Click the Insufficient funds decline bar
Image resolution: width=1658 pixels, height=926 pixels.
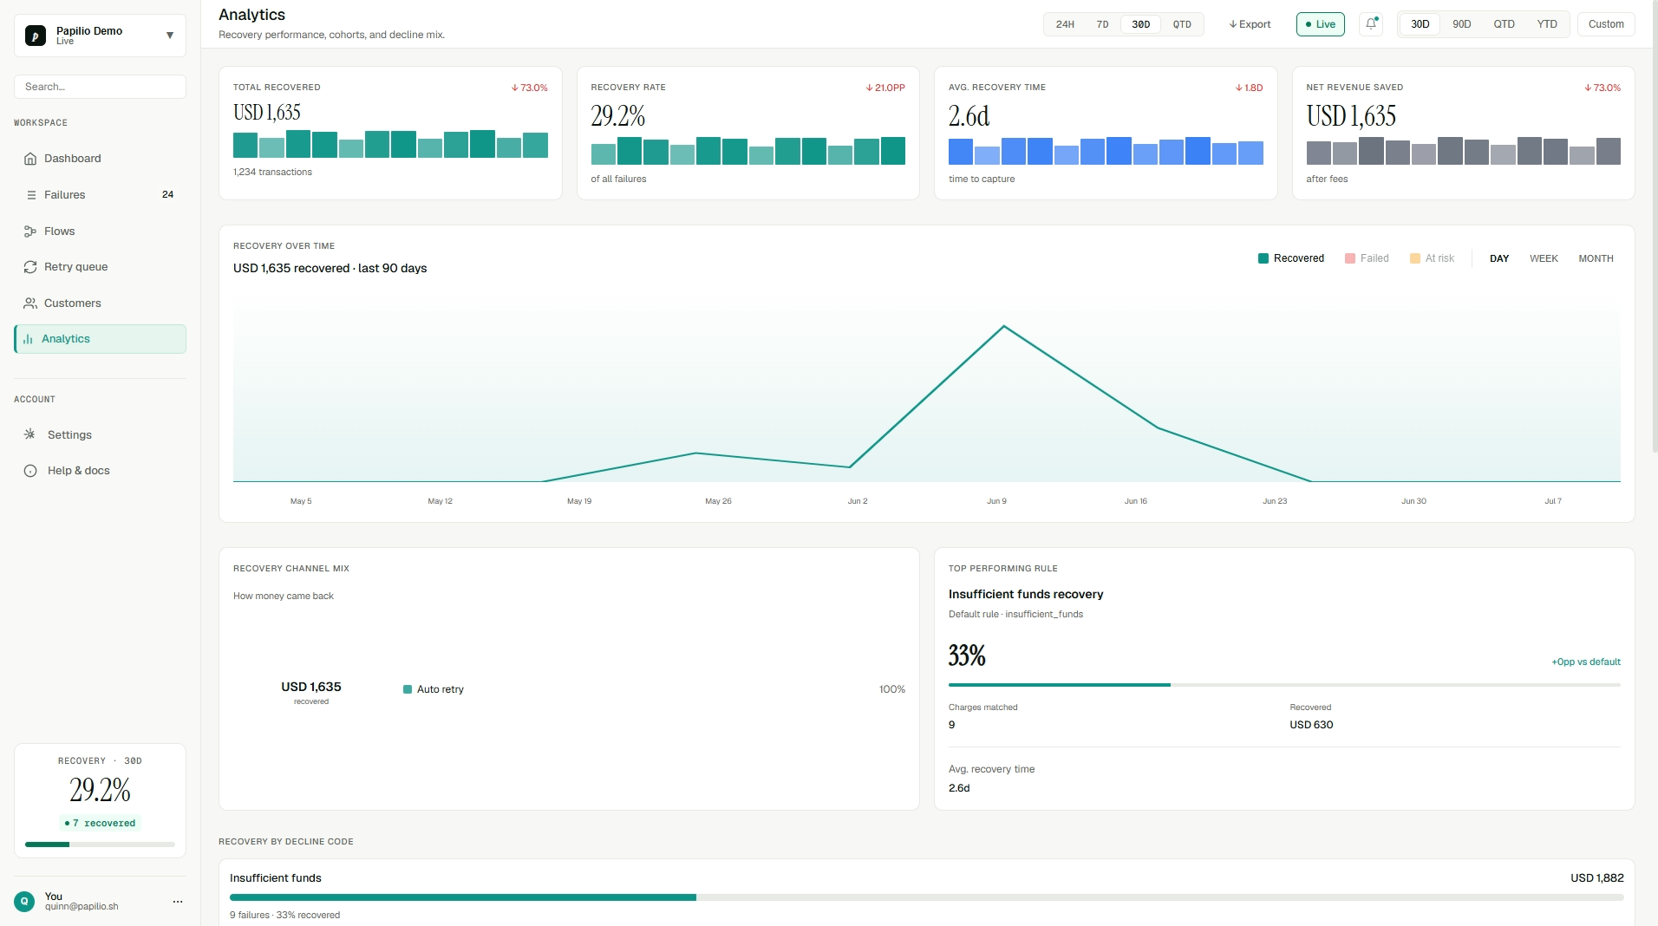[x=926, y=897]
